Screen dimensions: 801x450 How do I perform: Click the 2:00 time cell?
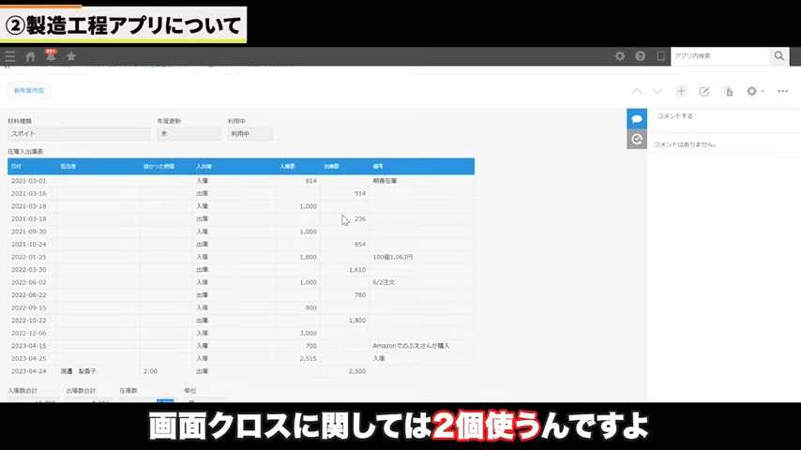tap(150, 371)
